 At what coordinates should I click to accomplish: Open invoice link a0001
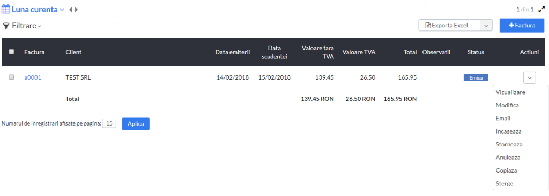click(x=33, y=77)
